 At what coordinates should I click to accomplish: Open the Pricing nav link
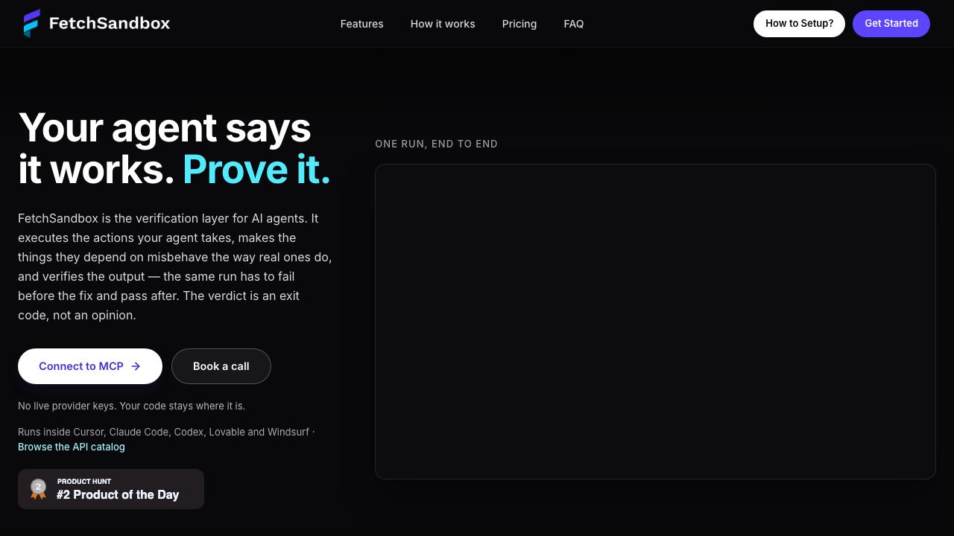tap(519, 24)
